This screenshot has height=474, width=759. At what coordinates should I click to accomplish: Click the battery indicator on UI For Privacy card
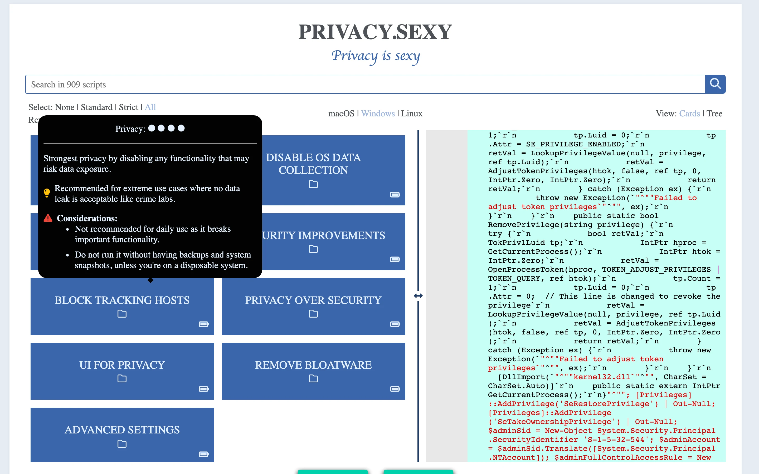pos(203,389)
